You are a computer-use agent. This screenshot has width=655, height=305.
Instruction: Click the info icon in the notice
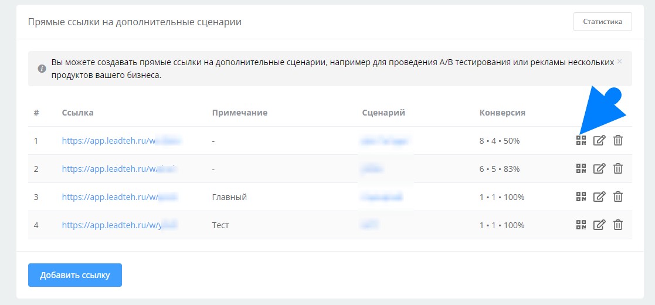pos(42,69)
